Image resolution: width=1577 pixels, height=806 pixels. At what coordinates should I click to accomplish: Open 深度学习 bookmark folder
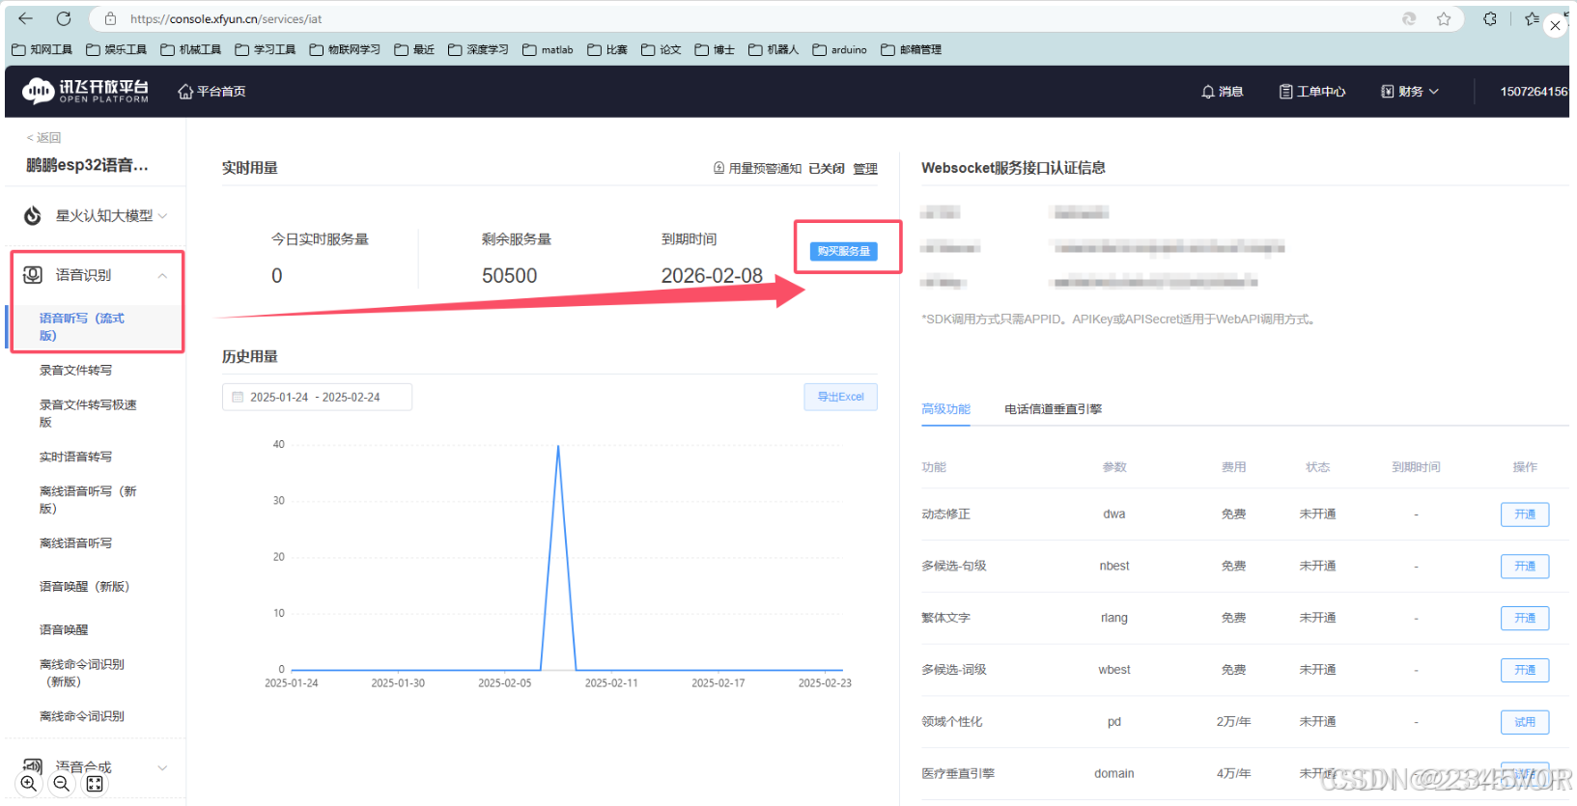click(x=478, y=49)
